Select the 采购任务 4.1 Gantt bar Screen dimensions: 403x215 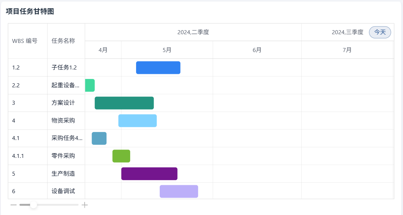[99, 138]
